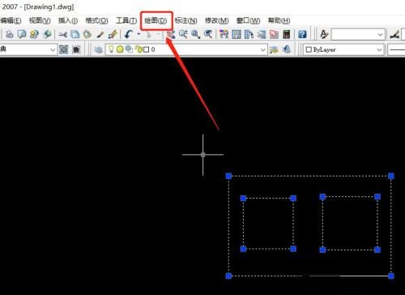Open the 绘图(D) menu

pos(156,20)
